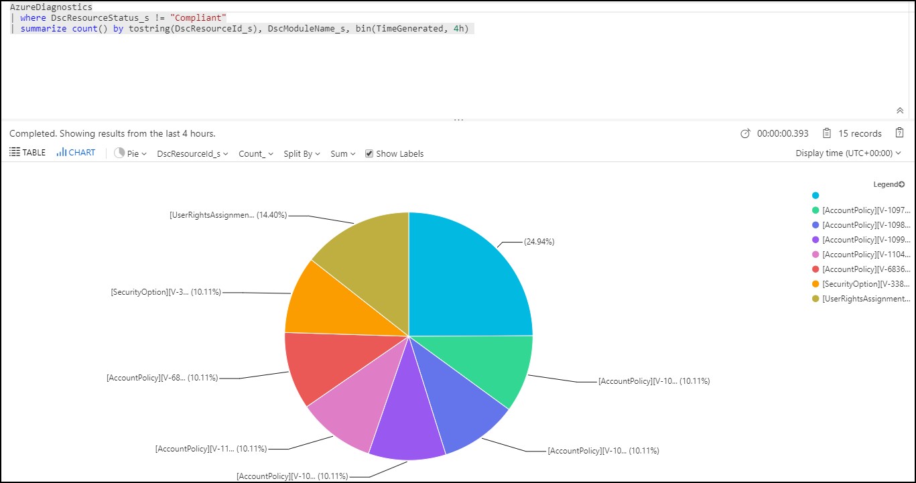Viewport: 916px width, 483px height.
Task: Collapse the query editor with double chevron
Action: tap(900, 111)
